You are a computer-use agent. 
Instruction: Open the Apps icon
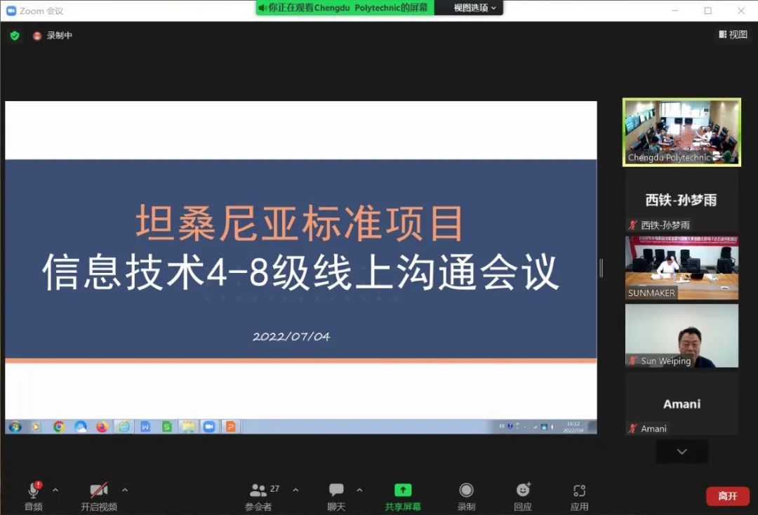579,490
